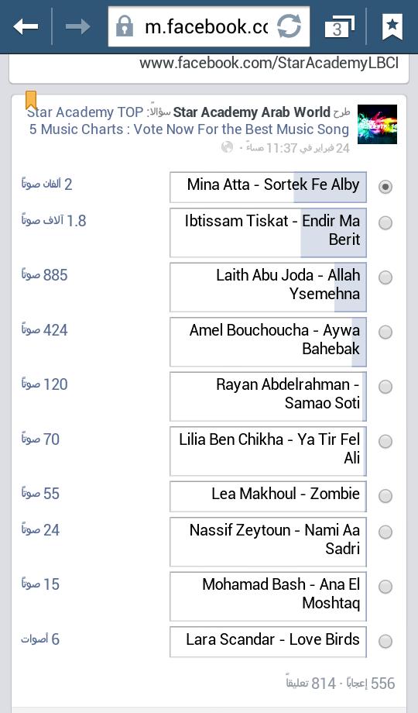Open the tabs switcher showing 3
The image size is (418, 713).
340,26
